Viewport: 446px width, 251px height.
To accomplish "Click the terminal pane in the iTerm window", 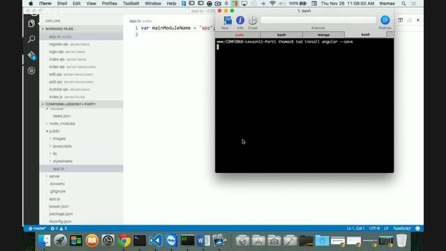I will (x=305, y=105).
